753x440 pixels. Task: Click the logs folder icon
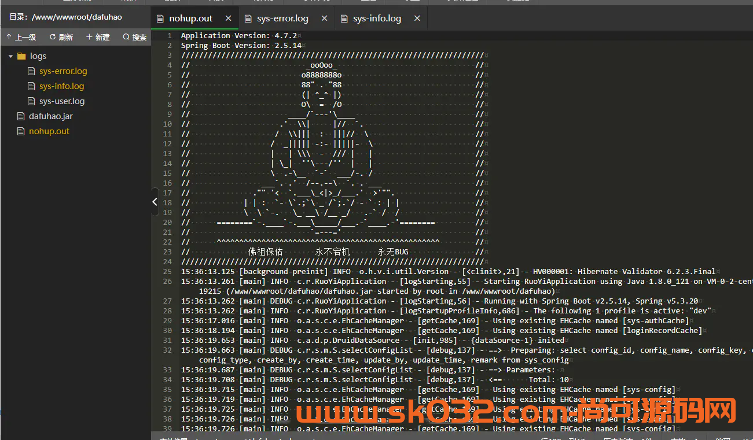point(21,56)
